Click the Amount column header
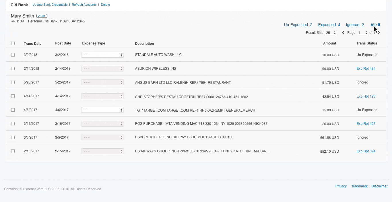Image resolution: width=392 pixels, height=202 pixels. click(330, 43)
